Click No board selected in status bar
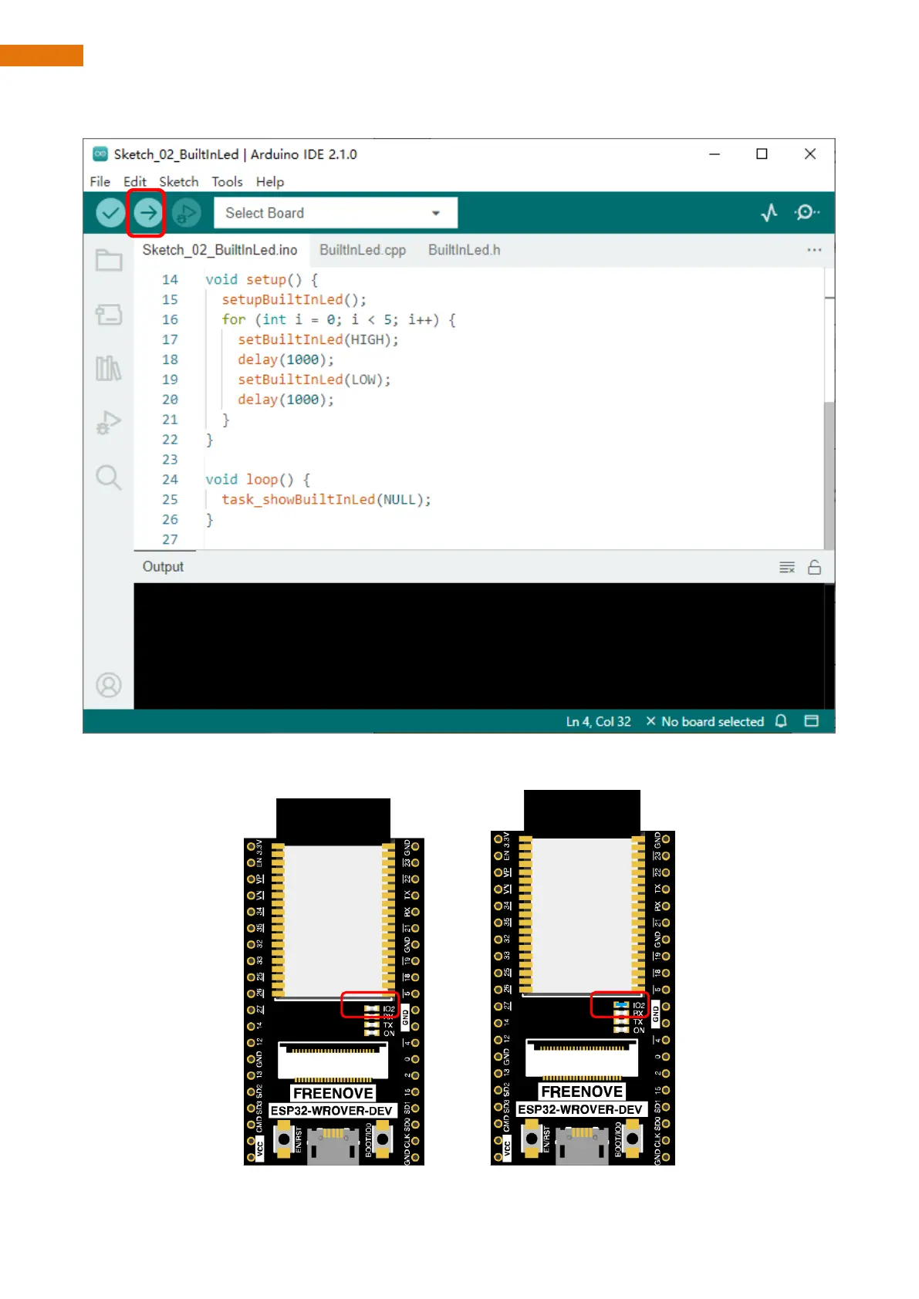This screenshot has height=1299, width=919. [x=705, y=721]
